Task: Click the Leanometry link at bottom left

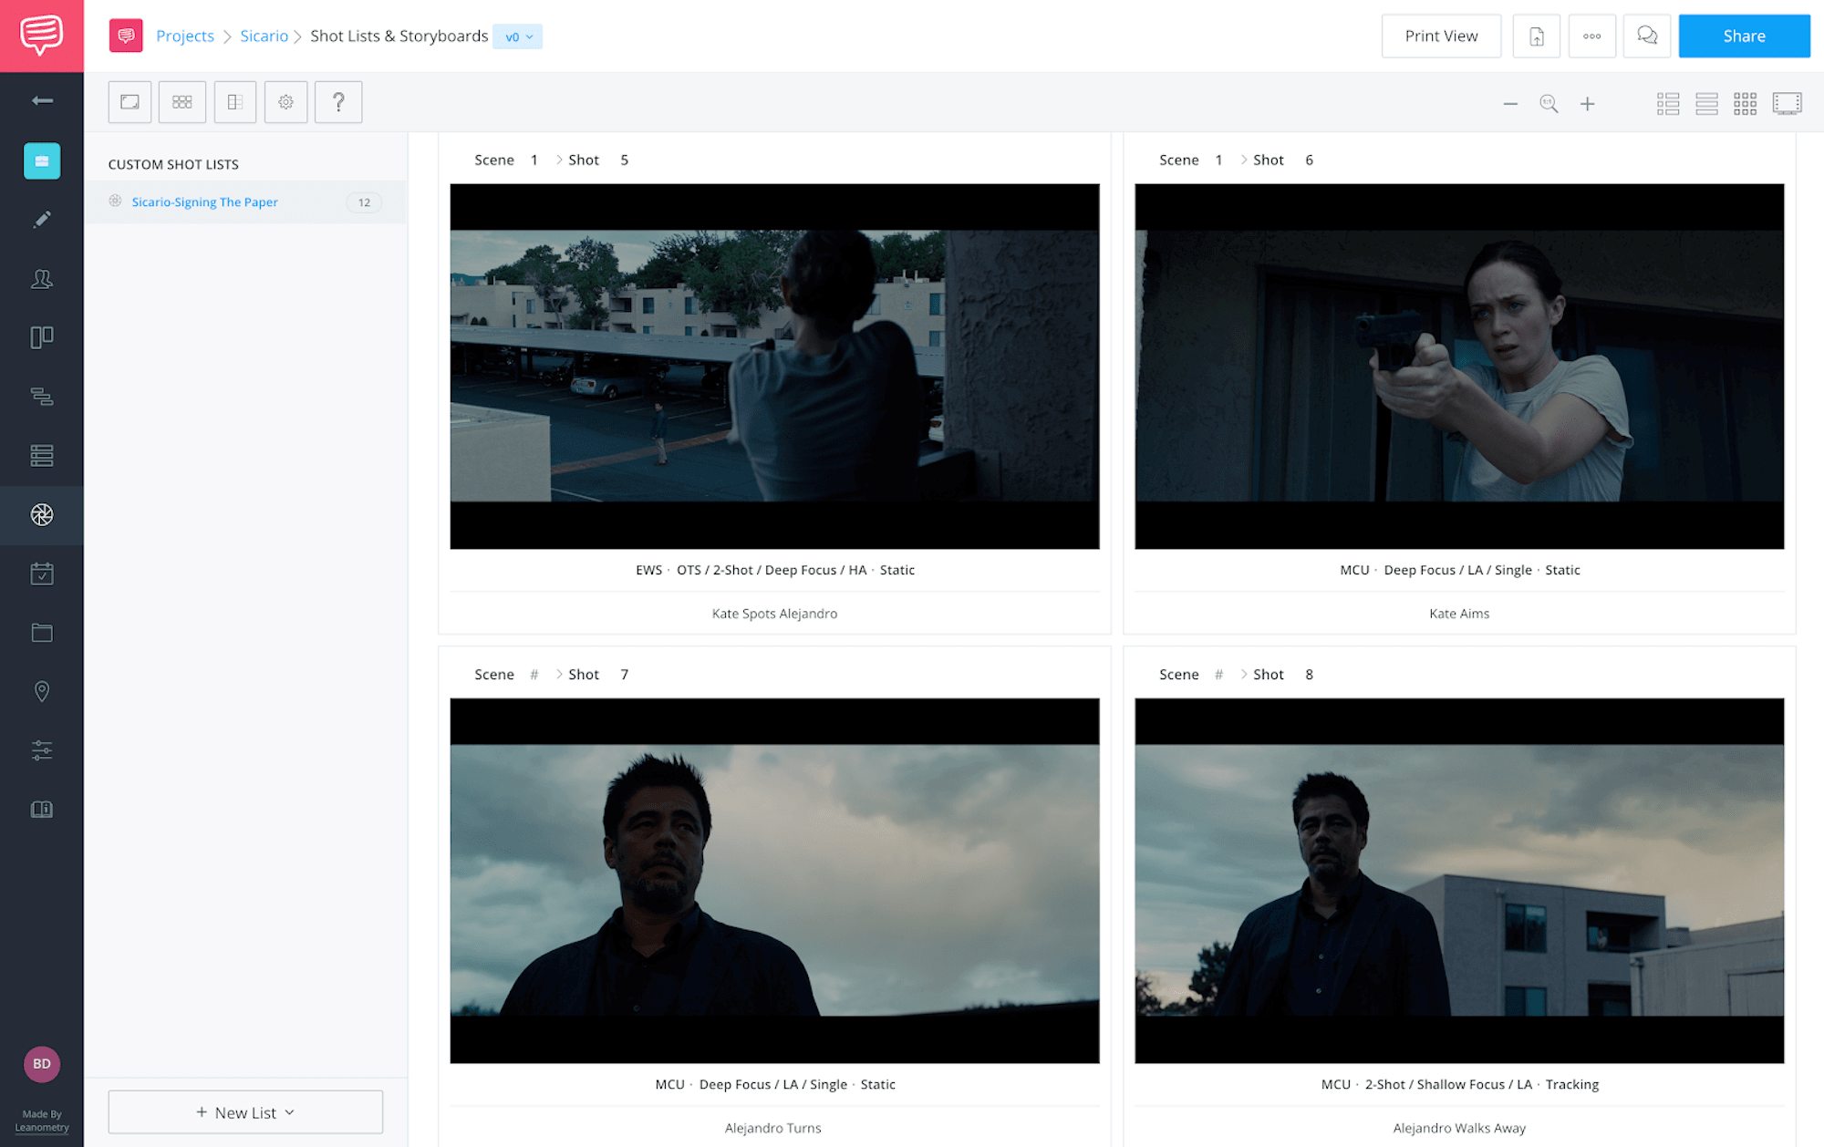Action: coord(42,1128)
